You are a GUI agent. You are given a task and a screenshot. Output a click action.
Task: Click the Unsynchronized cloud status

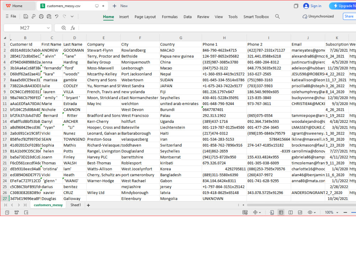(318, 16)
